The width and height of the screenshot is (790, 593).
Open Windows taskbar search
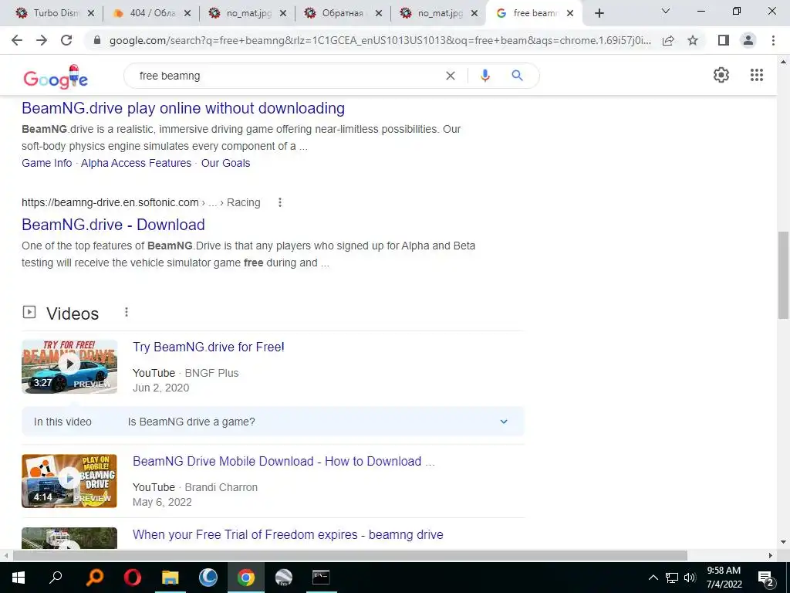pyautogui.click(x=56, y=578)
